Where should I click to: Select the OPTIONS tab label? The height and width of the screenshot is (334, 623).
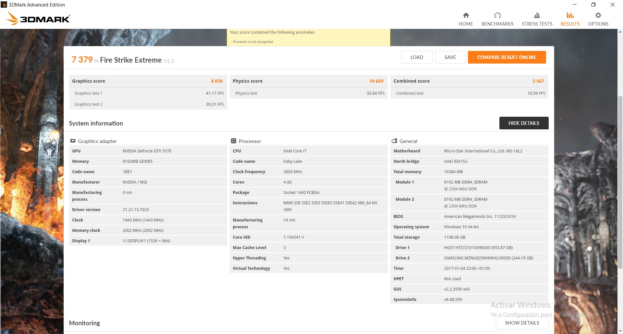click(x=598, y=24)
